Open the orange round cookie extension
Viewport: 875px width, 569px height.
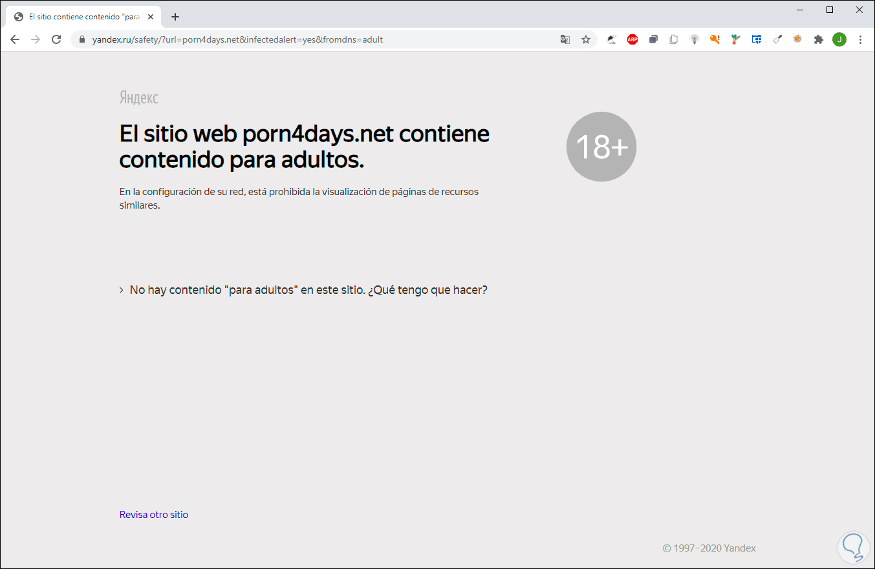pos(798,39)
